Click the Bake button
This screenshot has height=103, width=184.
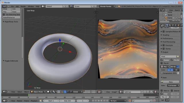point(170,82)
